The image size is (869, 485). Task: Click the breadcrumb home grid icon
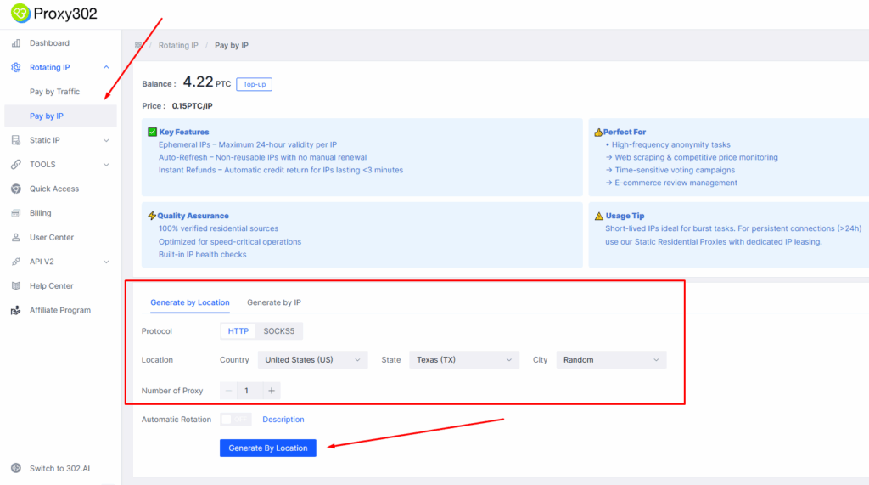[138, 46]
